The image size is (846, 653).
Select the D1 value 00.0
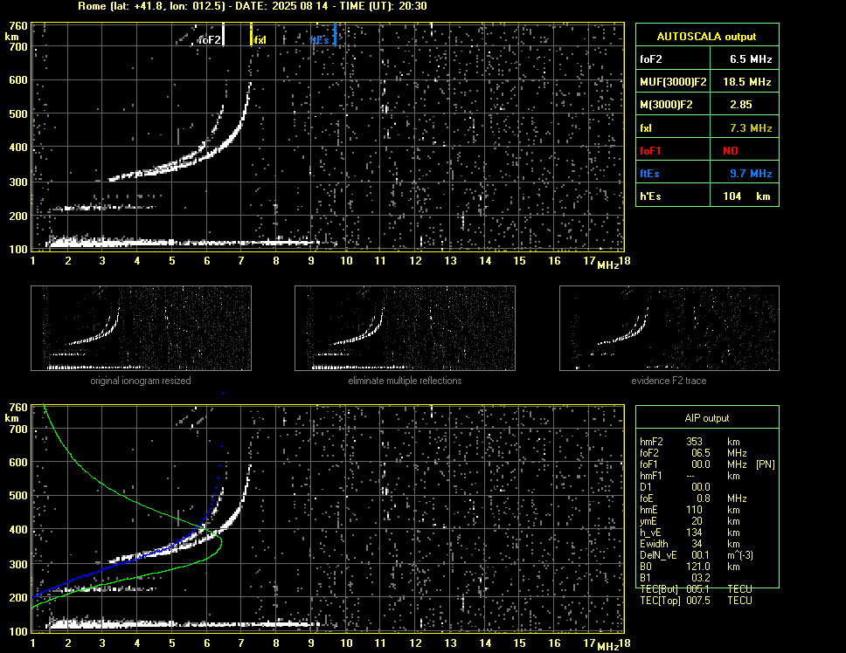point(701,487)
